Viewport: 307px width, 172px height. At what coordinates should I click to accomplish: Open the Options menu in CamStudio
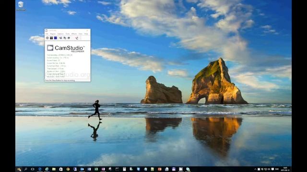[x=60, y=34]
